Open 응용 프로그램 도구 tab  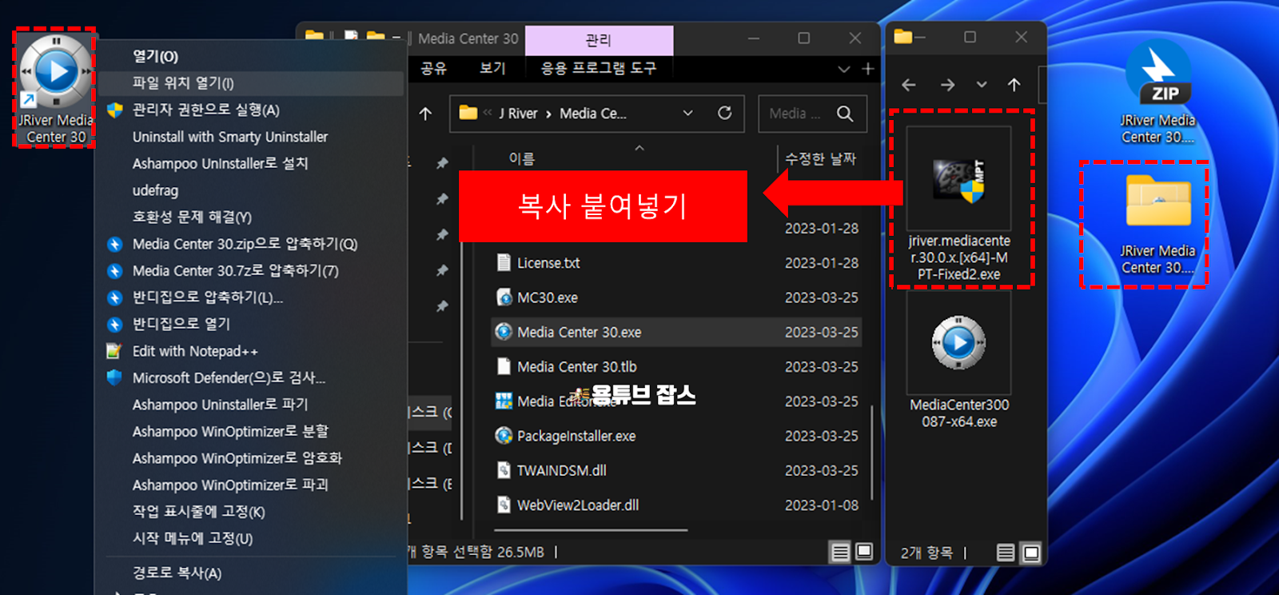coord(599,68)
